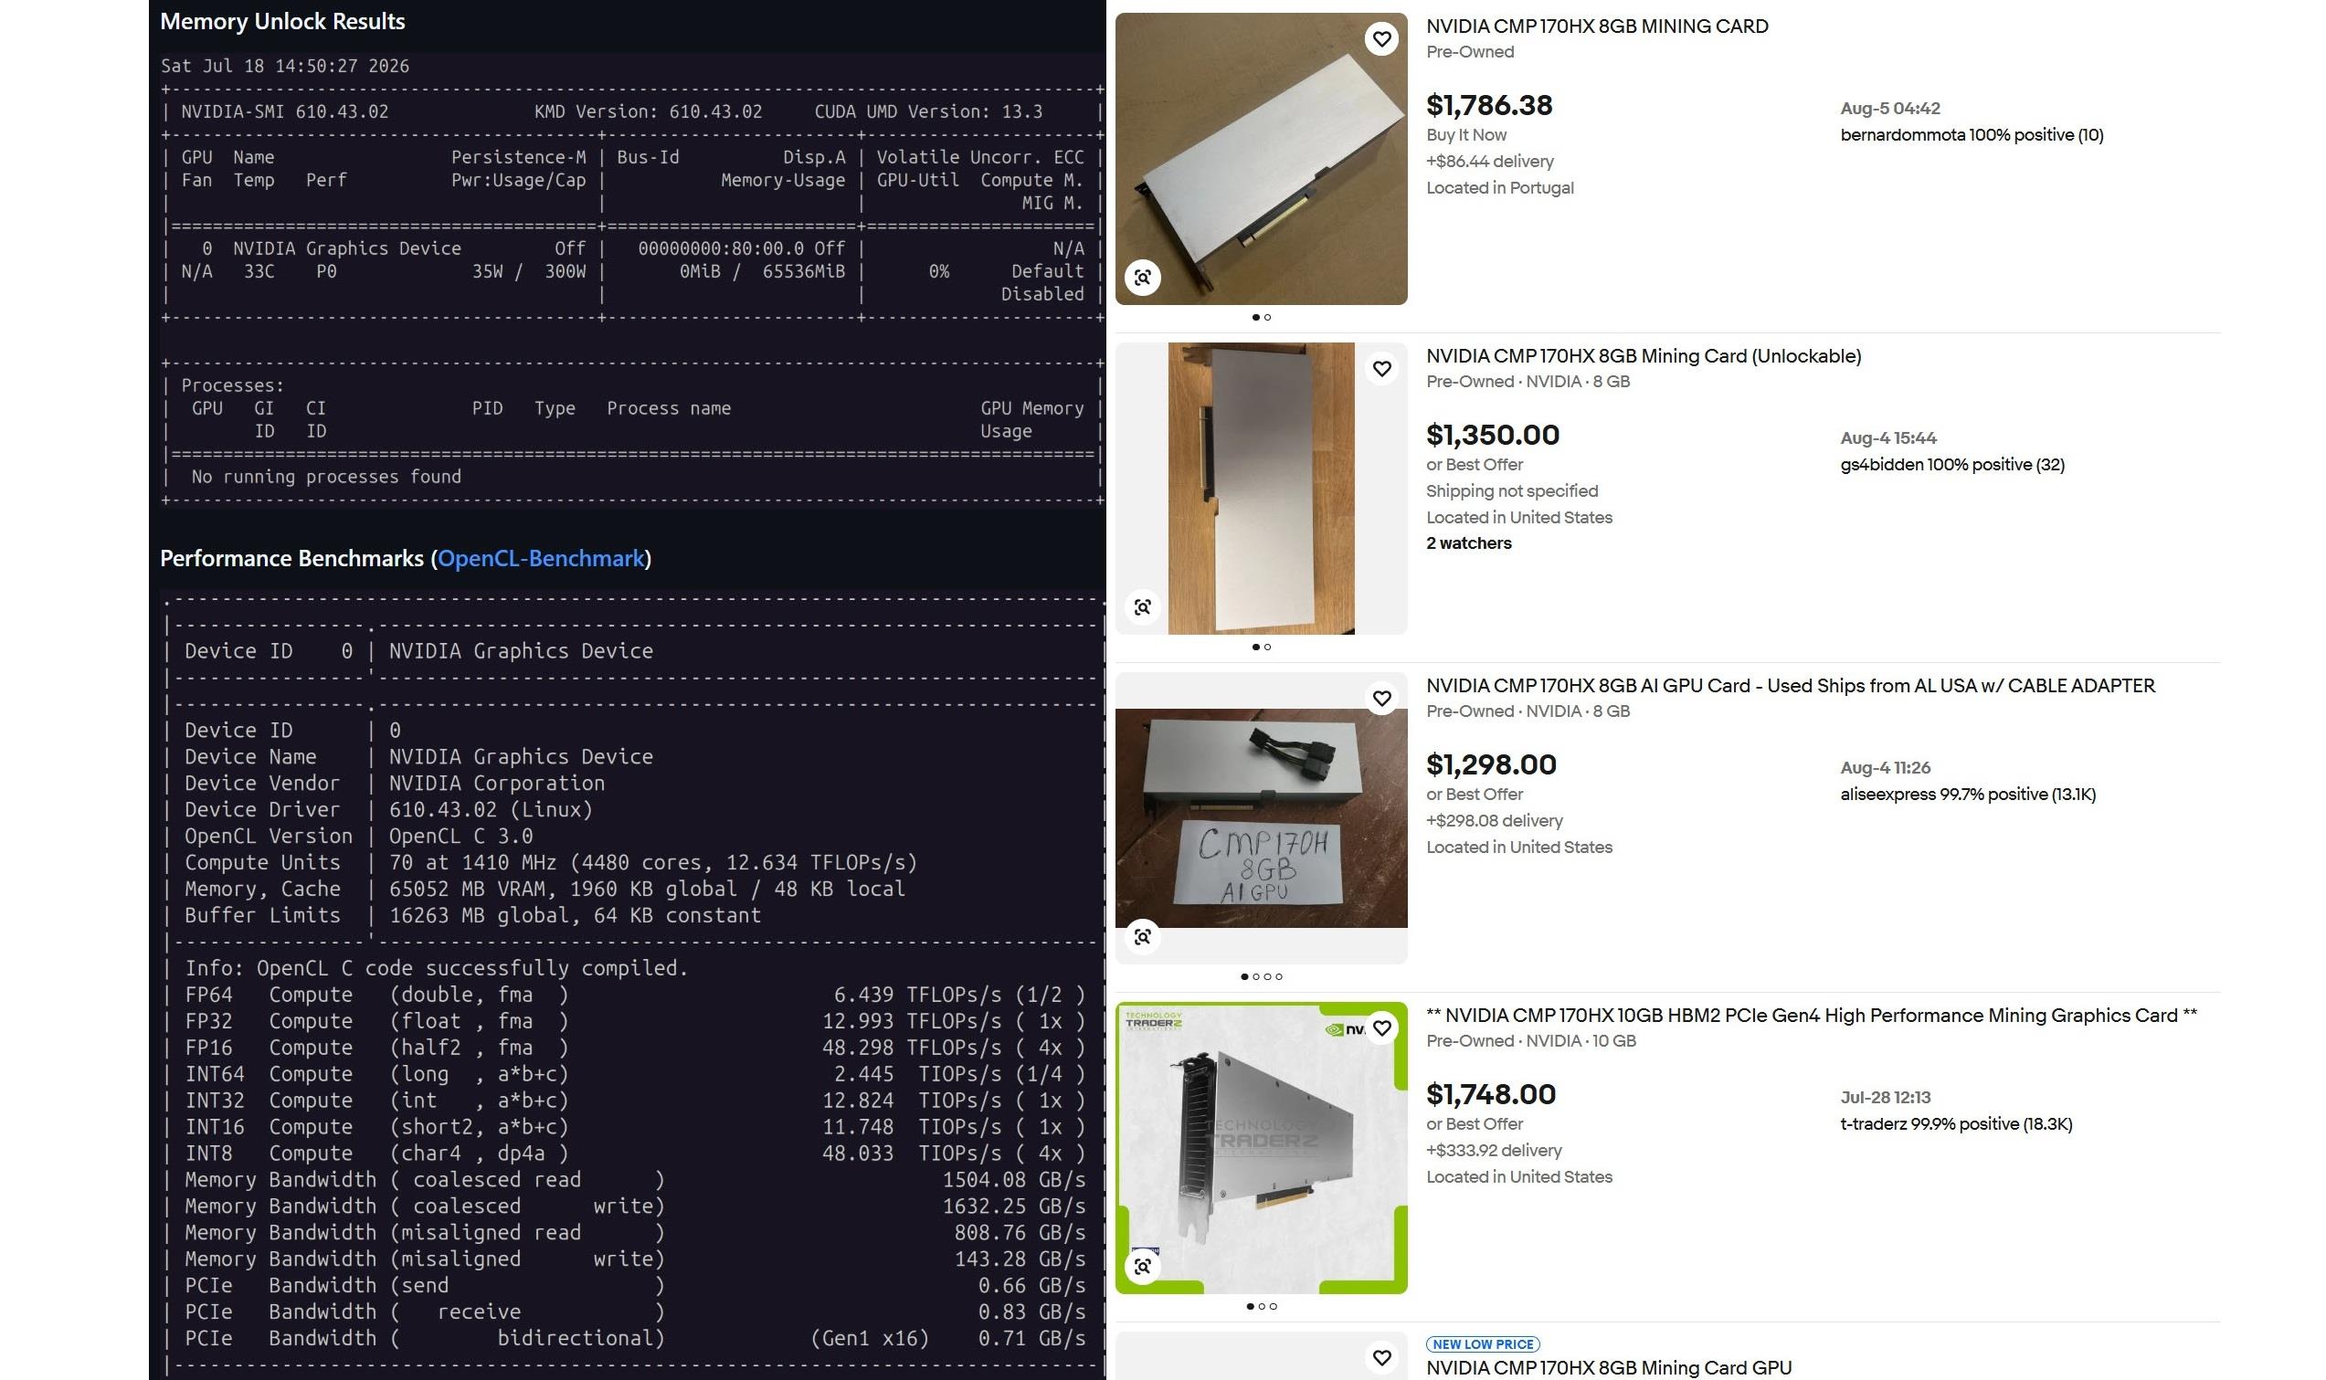View photo of the $1,786.38 Portugal card

click(x=1261, y=159)
